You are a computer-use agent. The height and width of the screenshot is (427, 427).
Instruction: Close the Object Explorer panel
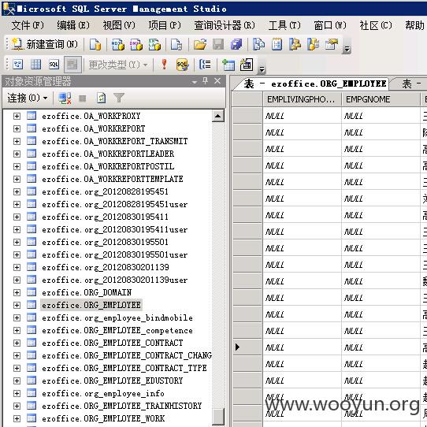point(217,80)
